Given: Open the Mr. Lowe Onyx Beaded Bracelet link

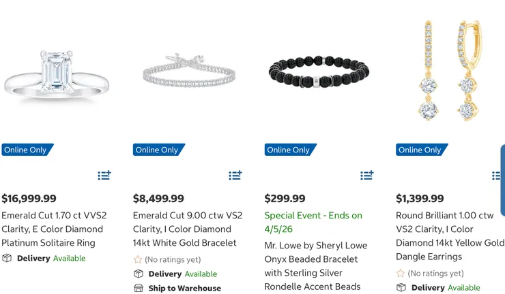Looking at the screenshot, I should tap(315, 265).
